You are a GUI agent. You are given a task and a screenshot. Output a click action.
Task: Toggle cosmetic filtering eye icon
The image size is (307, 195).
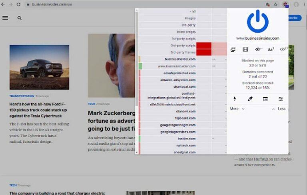258,49
